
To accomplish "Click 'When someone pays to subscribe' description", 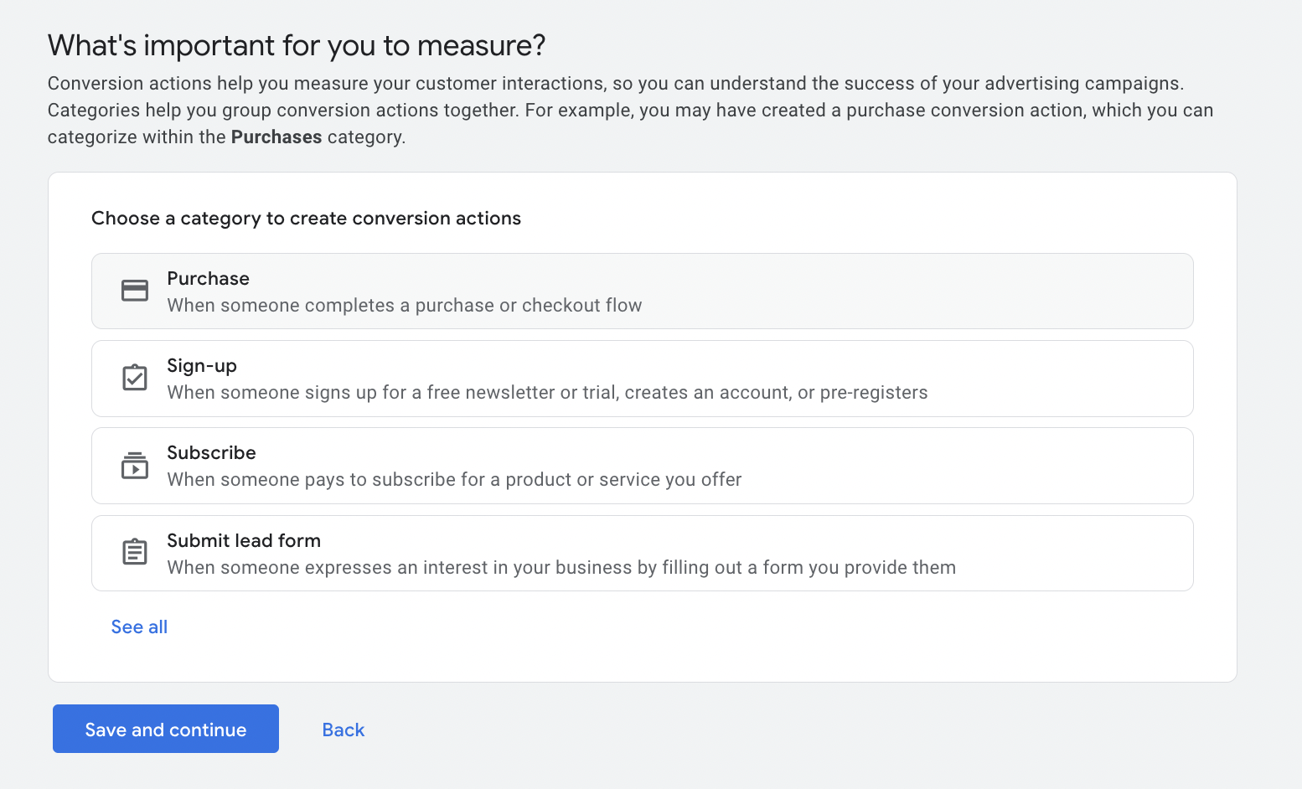I will (x=454, y=480).
